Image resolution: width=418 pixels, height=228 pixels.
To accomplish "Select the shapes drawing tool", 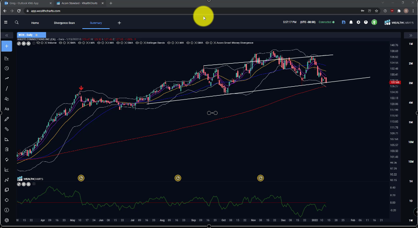I will coord(7,99).
